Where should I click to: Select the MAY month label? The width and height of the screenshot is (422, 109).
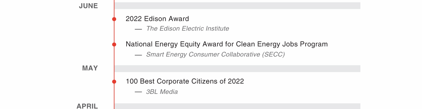[90, 68]
